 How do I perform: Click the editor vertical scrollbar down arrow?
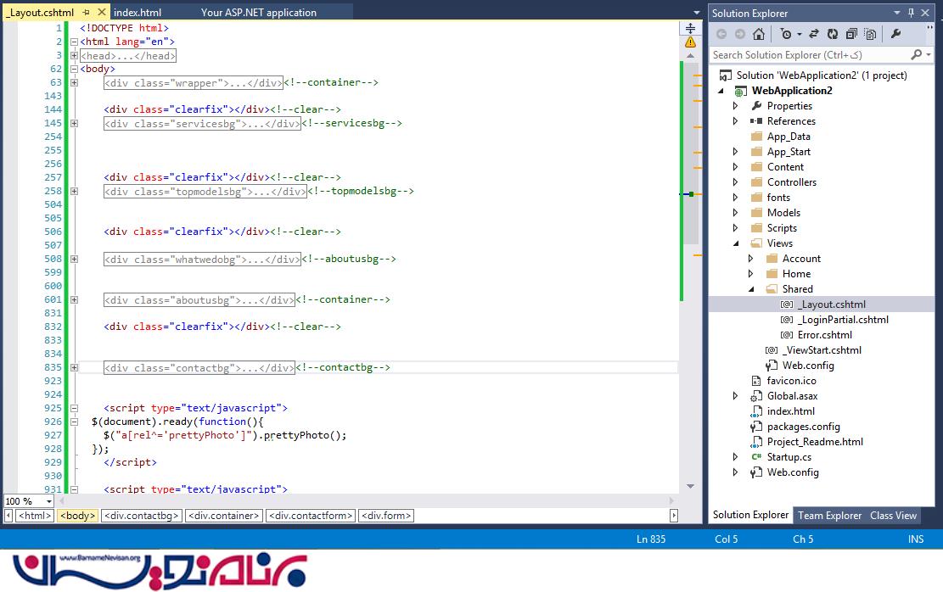pos(690,487)
